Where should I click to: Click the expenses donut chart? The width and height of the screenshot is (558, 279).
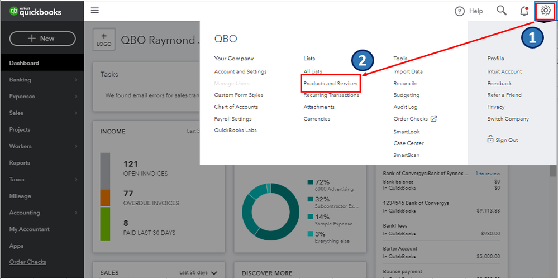[270, 212]
